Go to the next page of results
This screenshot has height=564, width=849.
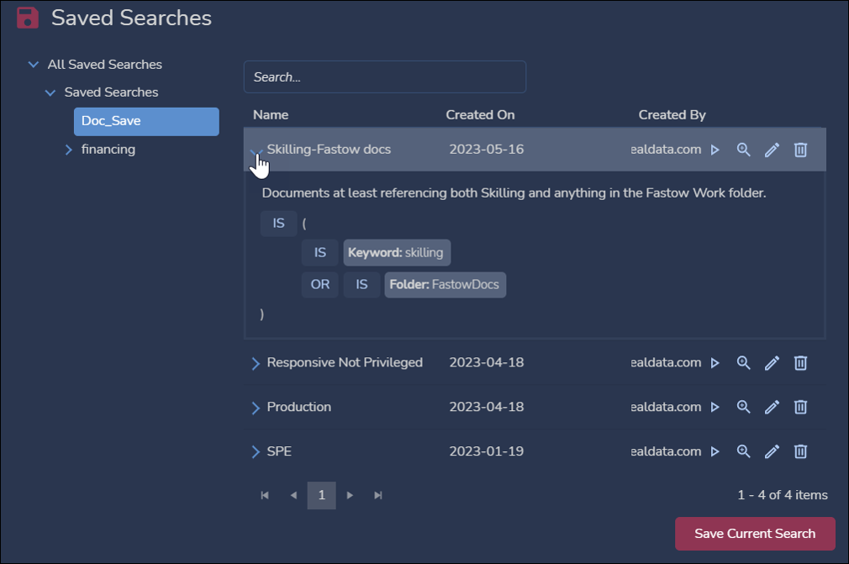point(351,495)
